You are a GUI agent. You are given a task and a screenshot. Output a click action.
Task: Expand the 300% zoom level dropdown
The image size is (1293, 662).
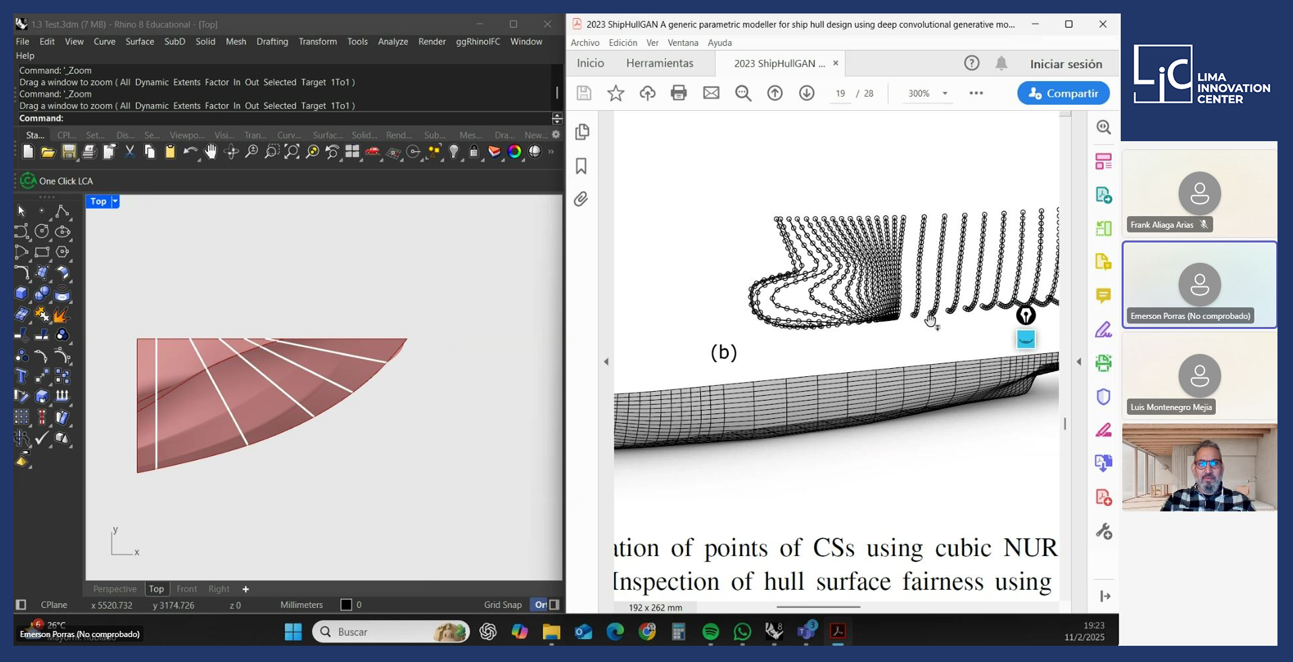[x=944, y=93]
